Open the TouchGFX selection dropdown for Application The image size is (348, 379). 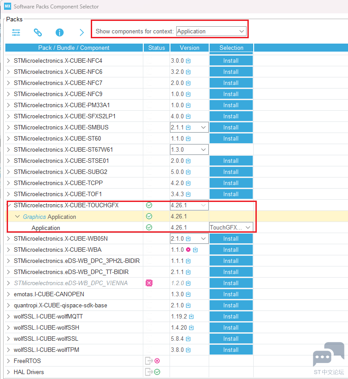(231, 227)
